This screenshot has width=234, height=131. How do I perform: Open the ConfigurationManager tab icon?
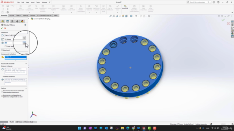point(12,21)
